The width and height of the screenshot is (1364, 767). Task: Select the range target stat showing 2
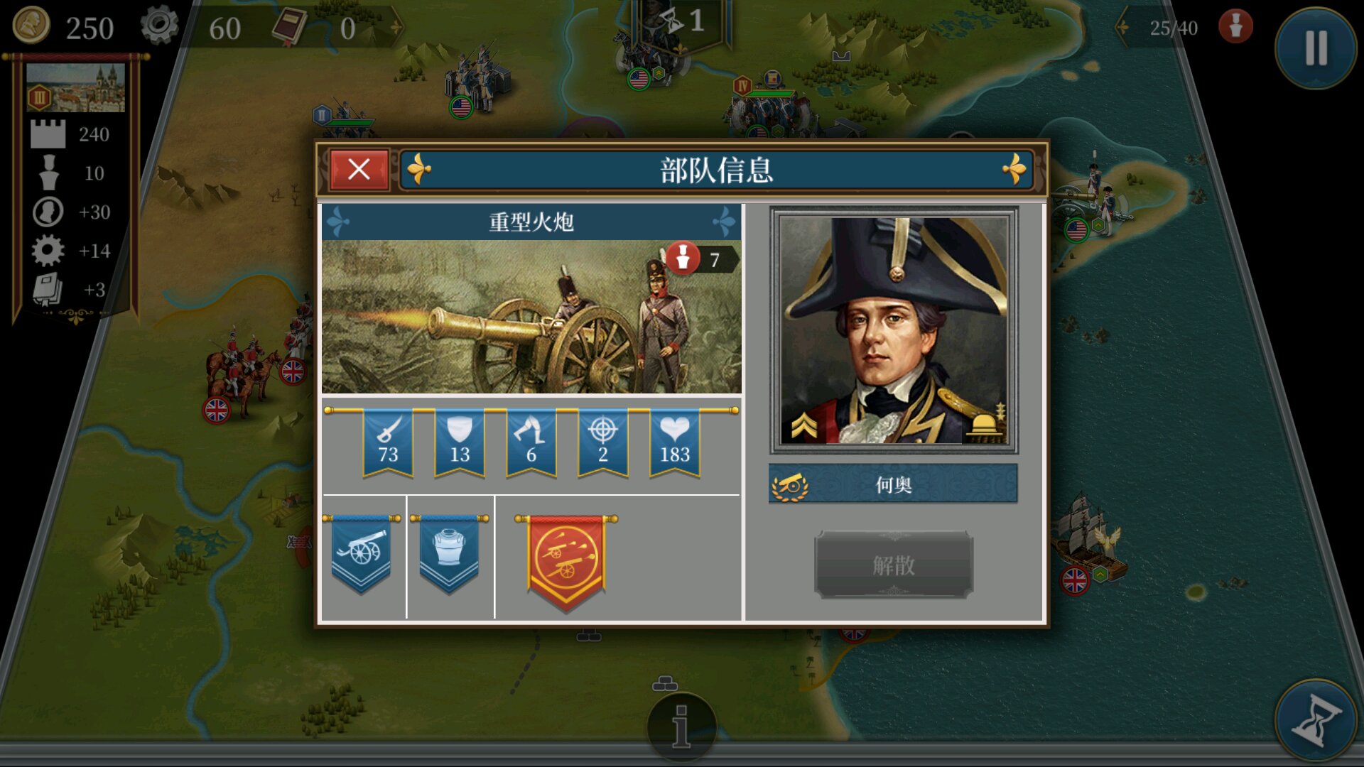pyautogui.click(x=603, y=443)
